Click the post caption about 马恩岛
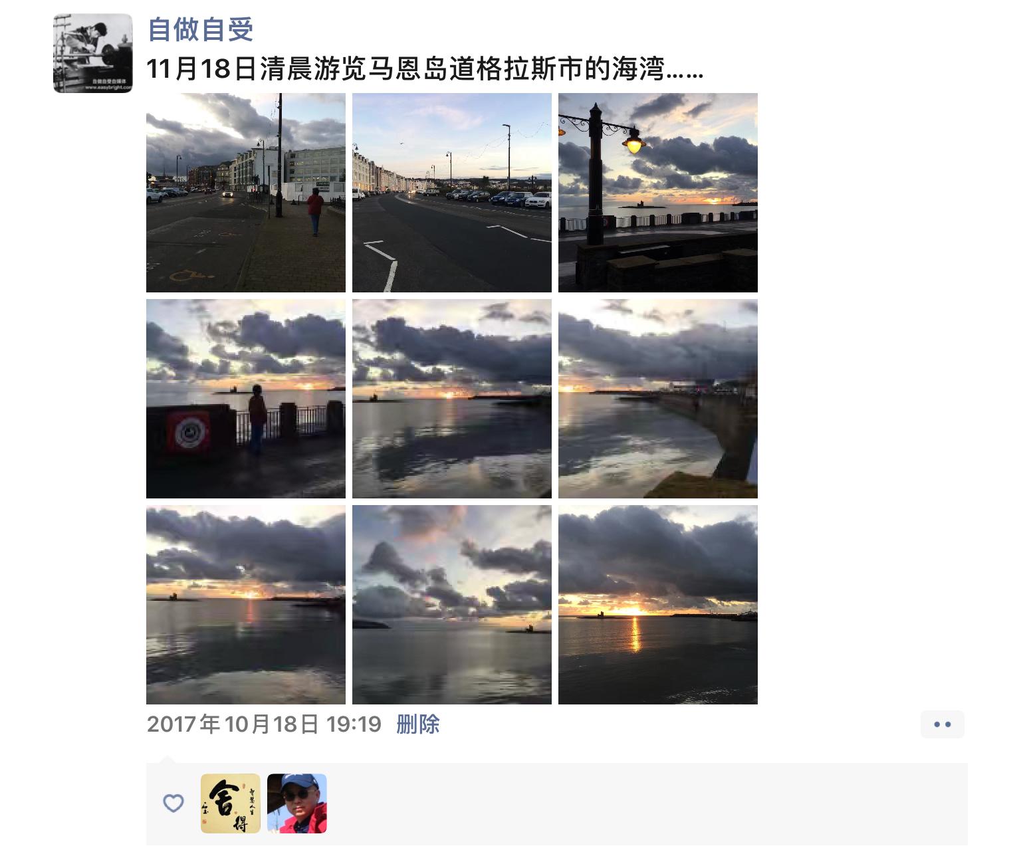1021x846 pixels. click(425, 68)
